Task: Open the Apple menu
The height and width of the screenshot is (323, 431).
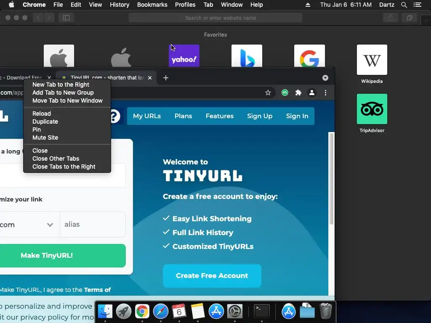Action: click(x=11, y=5)
